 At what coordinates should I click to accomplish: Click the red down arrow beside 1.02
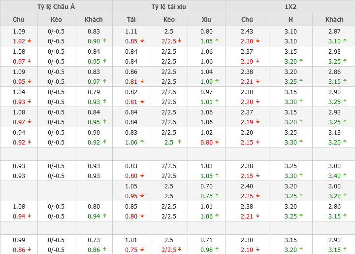[x=29, y=41]
